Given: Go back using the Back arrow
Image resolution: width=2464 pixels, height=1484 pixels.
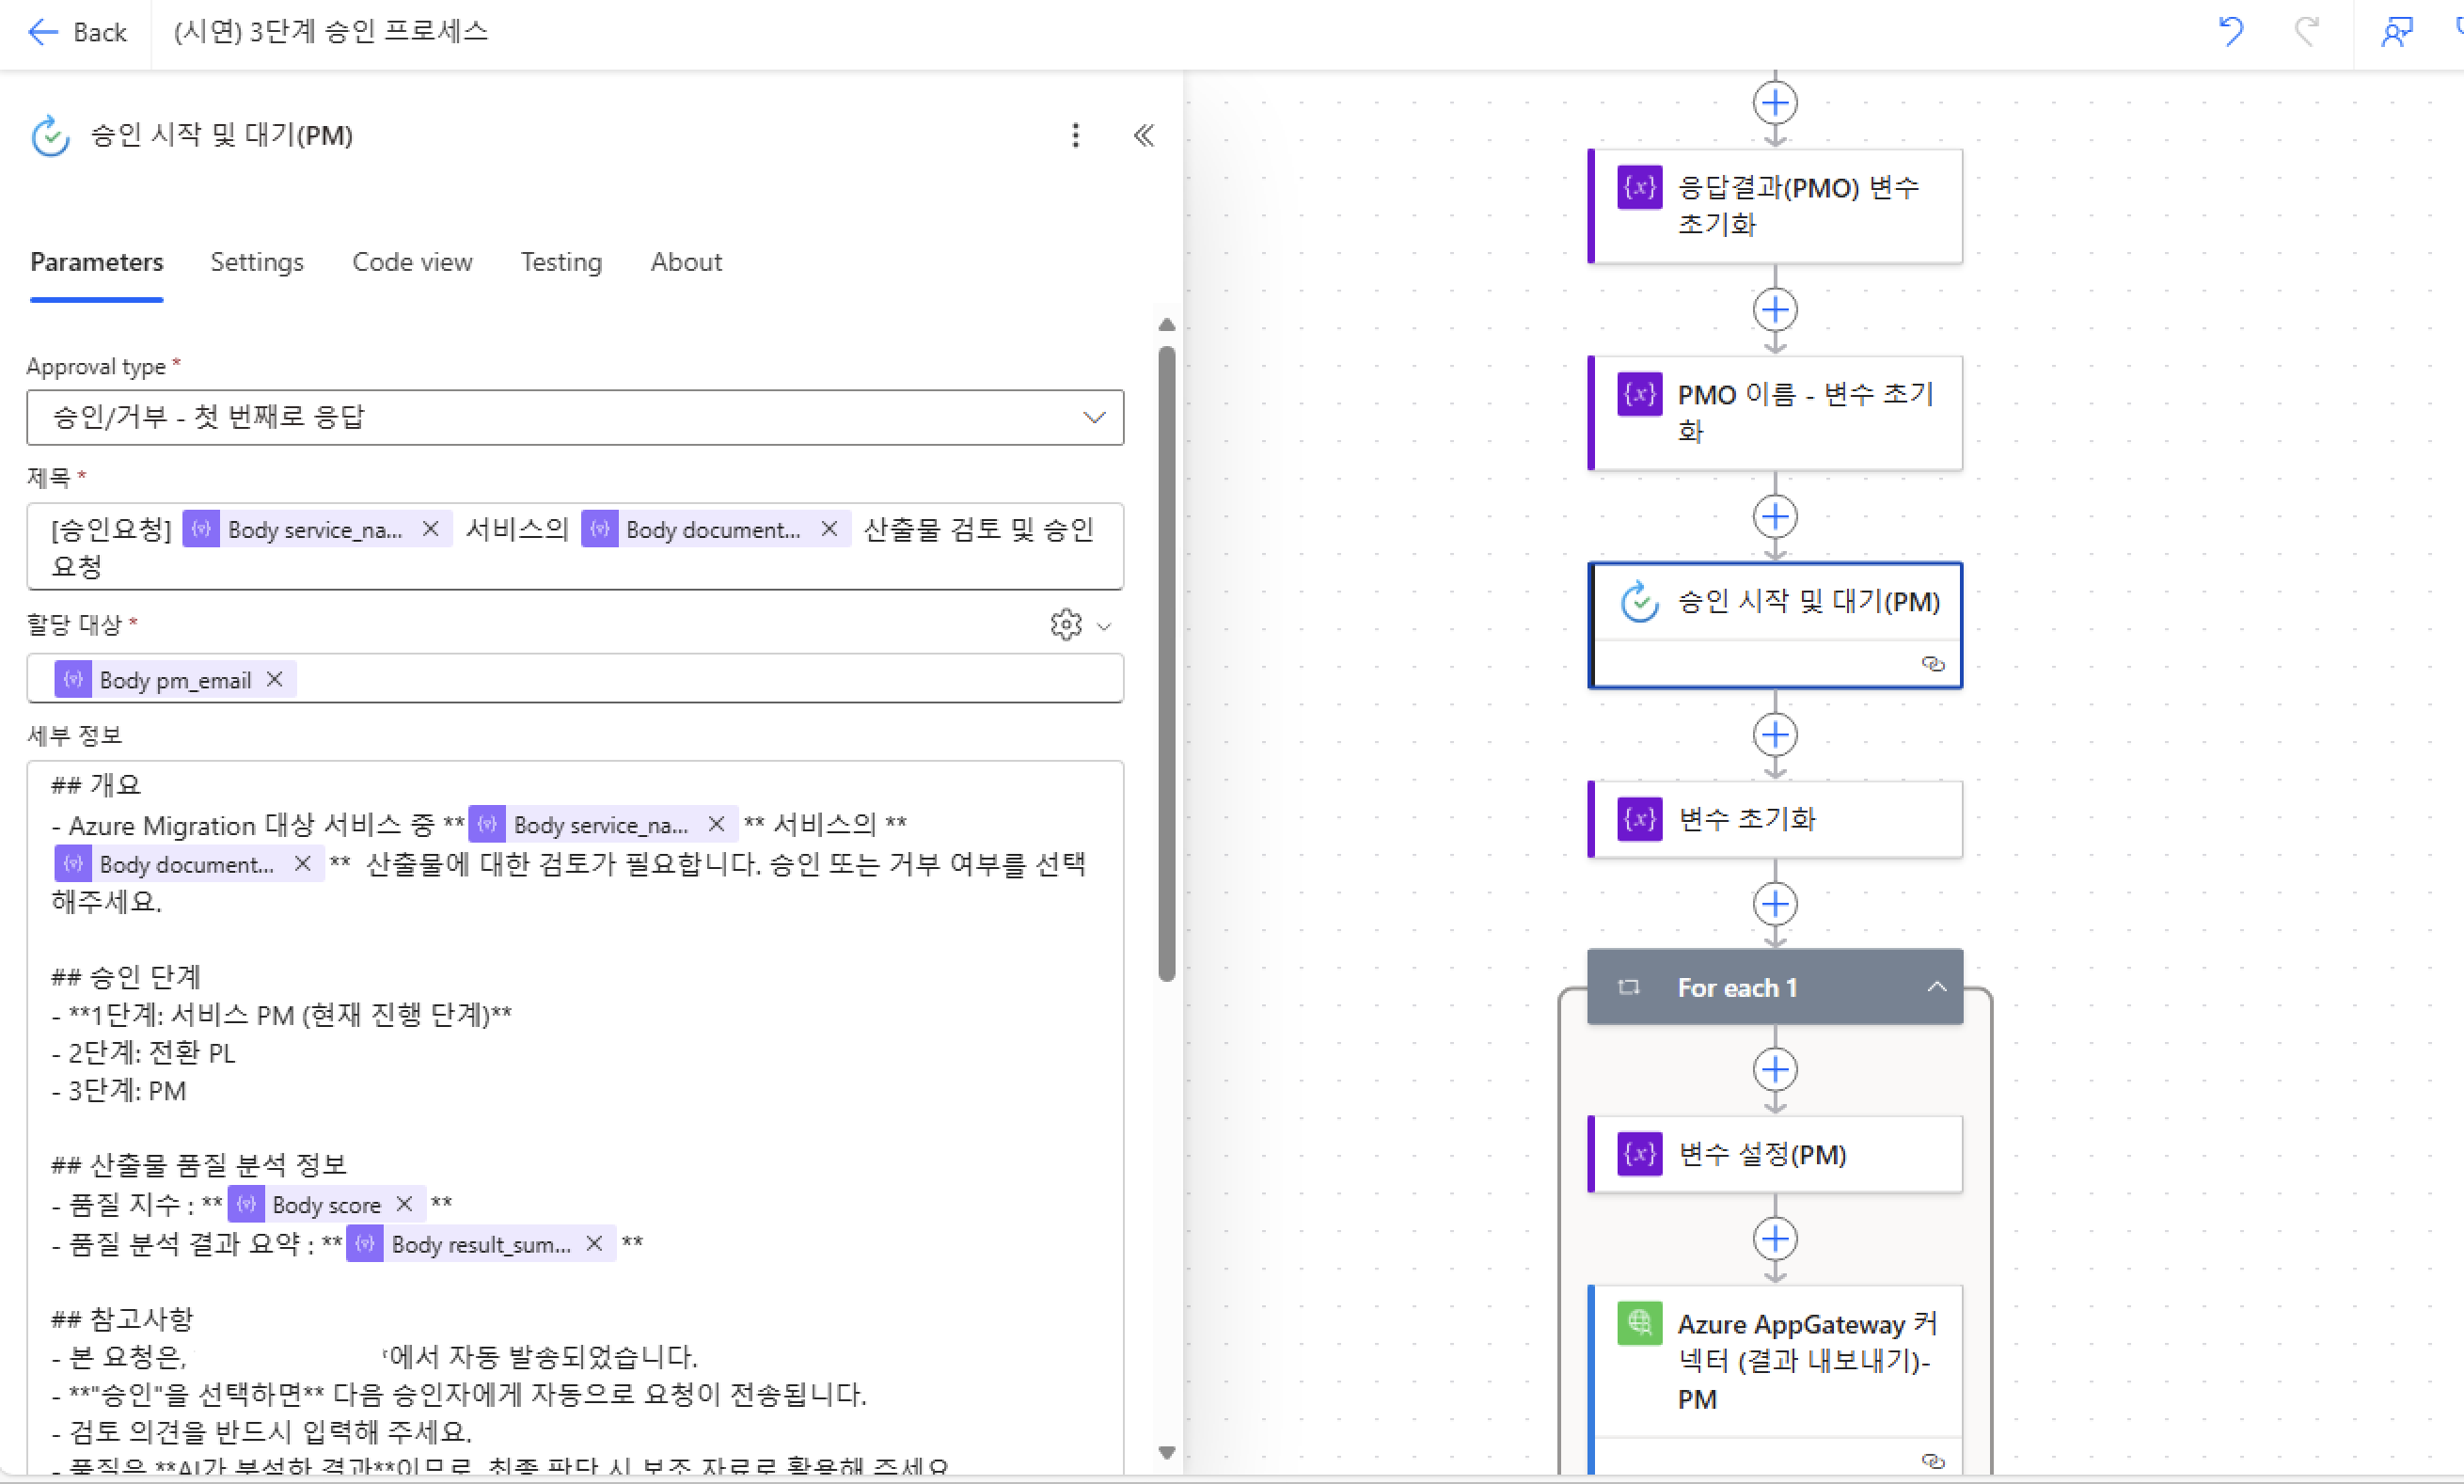Looking at the screenshot, I should (x=77, y=32).
